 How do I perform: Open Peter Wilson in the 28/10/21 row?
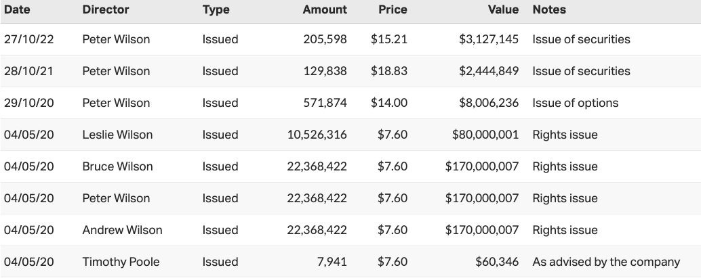[x=116, y=71]
